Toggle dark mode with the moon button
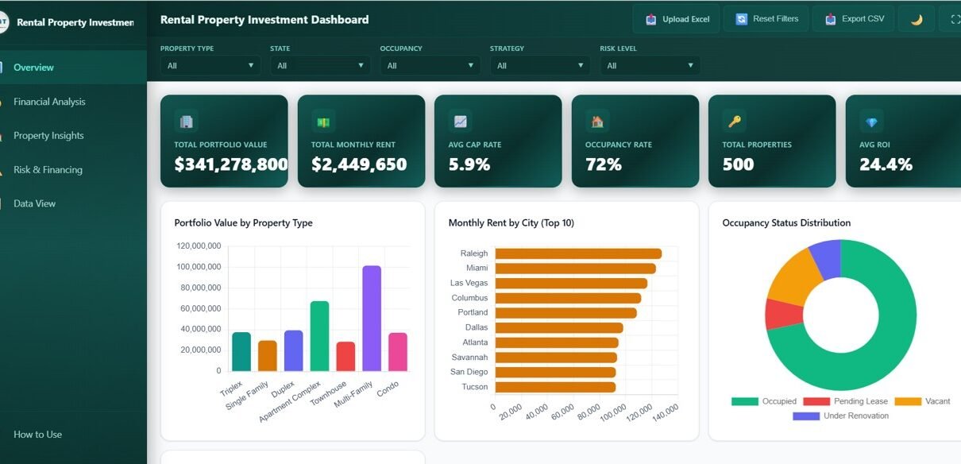This screenshot has width=961, height=464. coord(916,19)
